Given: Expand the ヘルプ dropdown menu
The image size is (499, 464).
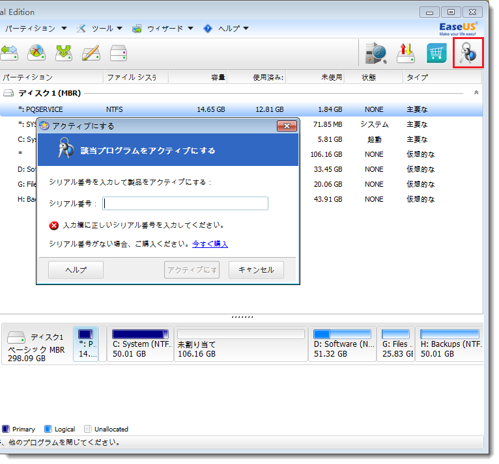Looking at the screenshot, I should 225,29.
